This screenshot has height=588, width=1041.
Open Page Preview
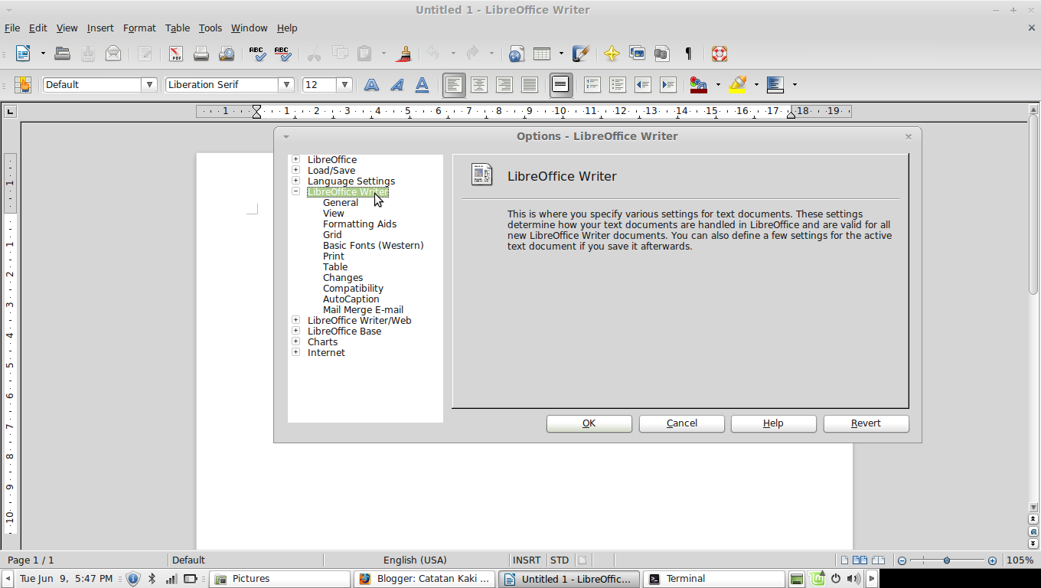click(x=225, y=54)
